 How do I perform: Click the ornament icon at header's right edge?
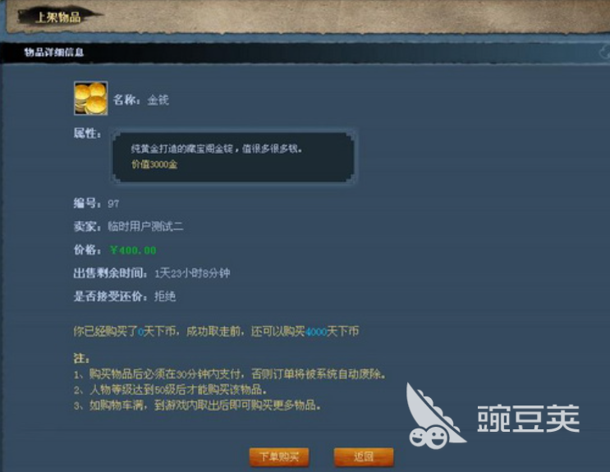click(604, 53)
